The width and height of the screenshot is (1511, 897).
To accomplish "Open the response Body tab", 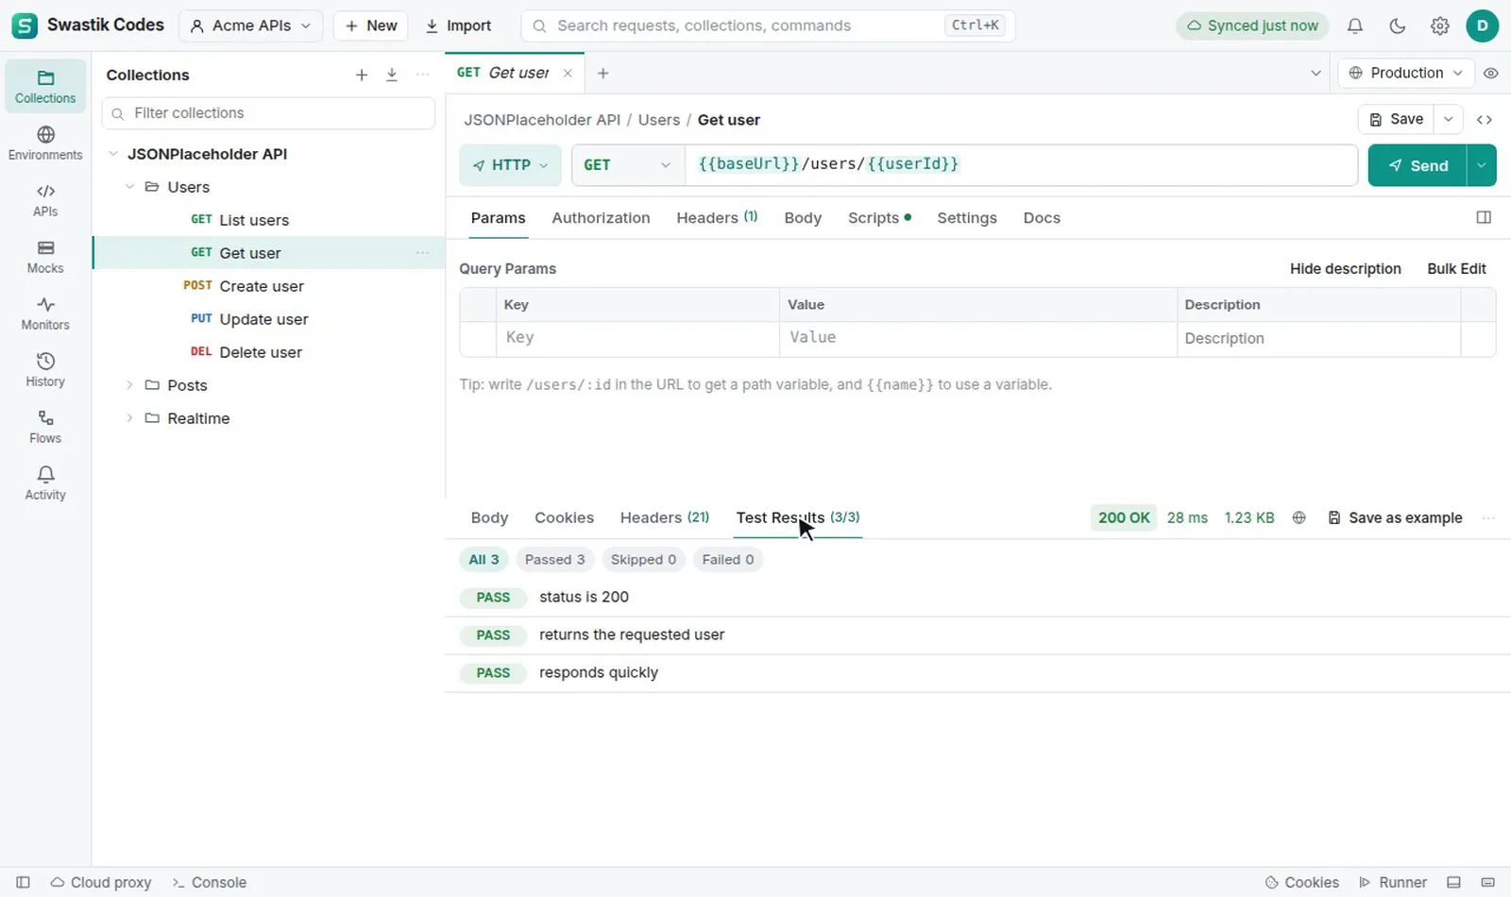I will pos(489,517).
